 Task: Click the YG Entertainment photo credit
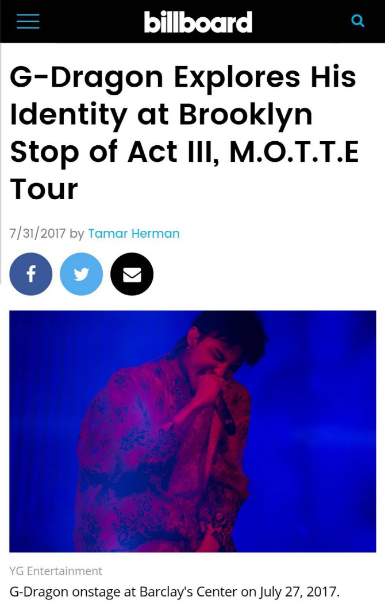(x=56, y=571)
